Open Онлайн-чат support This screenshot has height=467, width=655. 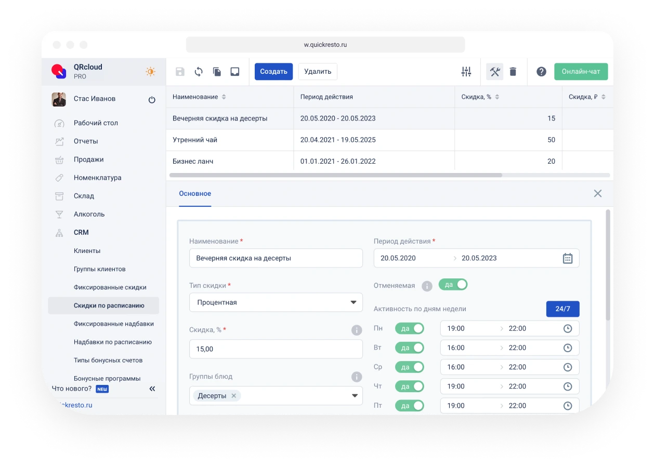click(581, 71)
